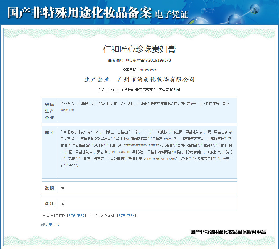This screenshot has width=279, height=249.
Task: Select the filing number 粤G妆网备字2019199373
Action: [x=148, y=60]
